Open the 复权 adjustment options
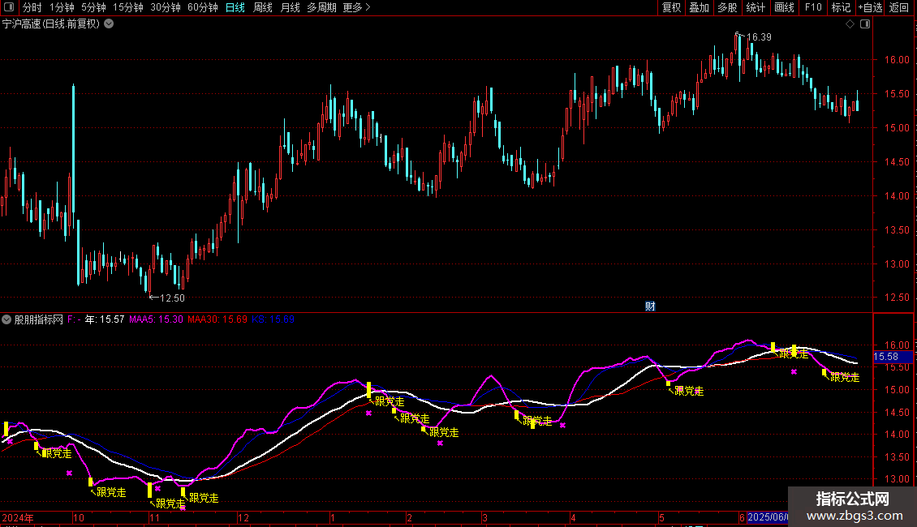 coord(671,7)
